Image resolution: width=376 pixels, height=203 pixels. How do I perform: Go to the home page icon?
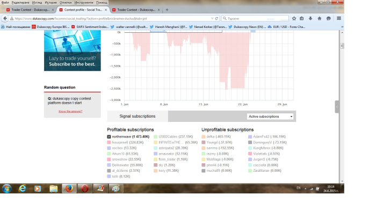[x=320, y=18]
